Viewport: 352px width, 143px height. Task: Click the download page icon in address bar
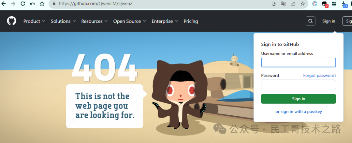[274, 4]
